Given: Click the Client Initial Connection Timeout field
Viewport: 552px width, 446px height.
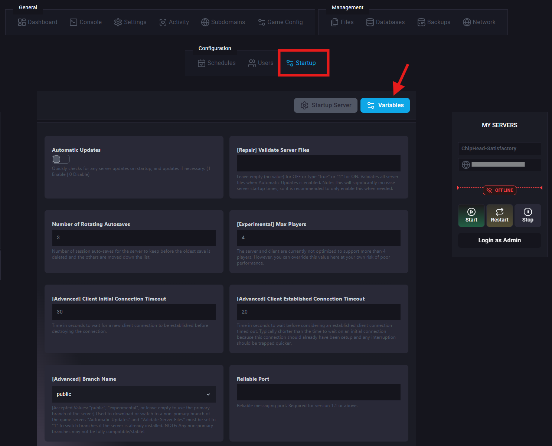Looking at the screenshot, I should 134,312.
